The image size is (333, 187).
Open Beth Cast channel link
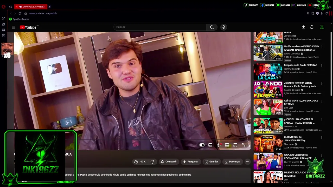pos(289,108)
